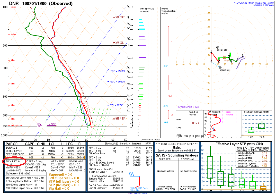The height and width of the screenshot is (194, 276).
Task: Click the SUPERCELL column header in SARS
Action: point(166,160)
